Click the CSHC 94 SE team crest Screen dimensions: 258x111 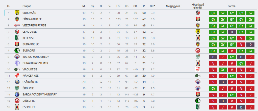click(x=17, y=32)
